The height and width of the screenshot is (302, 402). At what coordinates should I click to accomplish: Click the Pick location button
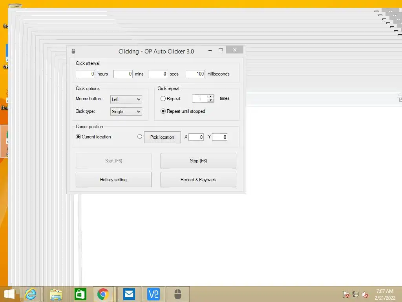point(162,137)
